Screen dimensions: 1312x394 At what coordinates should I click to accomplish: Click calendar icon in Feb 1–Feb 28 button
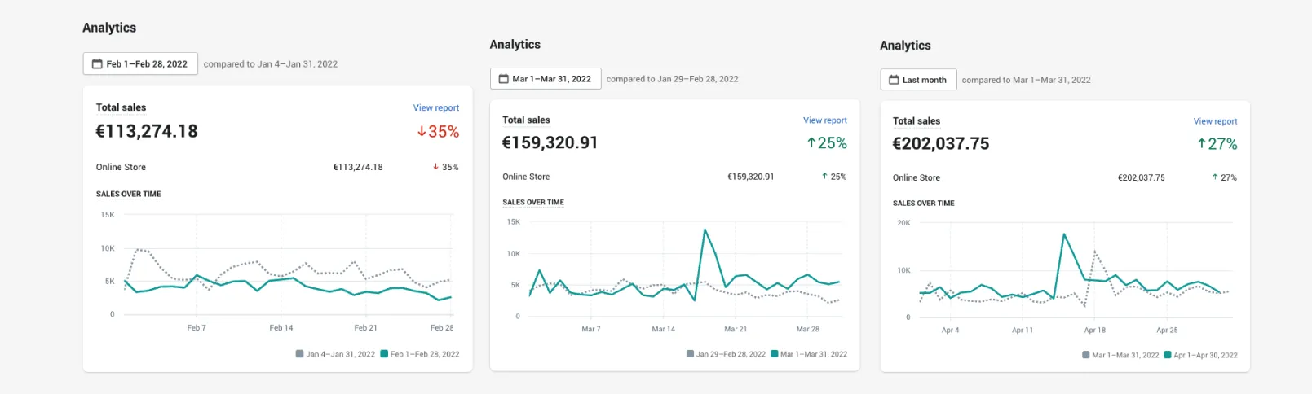(97, 63)
